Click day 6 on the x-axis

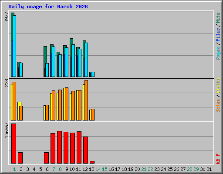point(47,169)
